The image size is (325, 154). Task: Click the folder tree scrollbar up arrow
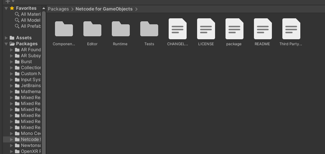44,8
